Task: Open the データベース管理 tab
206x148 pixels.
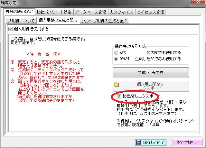Action: point(90,12)
